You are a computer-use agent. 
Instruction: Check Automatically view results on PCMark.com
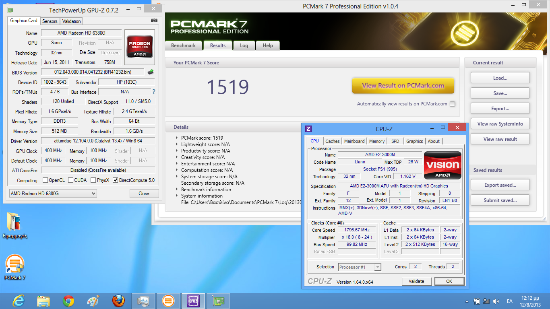tap(453, 104)
